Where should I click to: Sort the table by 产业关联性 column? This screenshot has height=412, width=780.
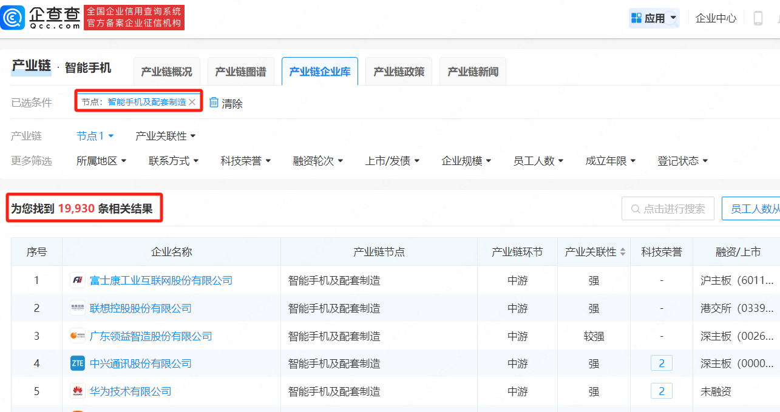point(622,252)
